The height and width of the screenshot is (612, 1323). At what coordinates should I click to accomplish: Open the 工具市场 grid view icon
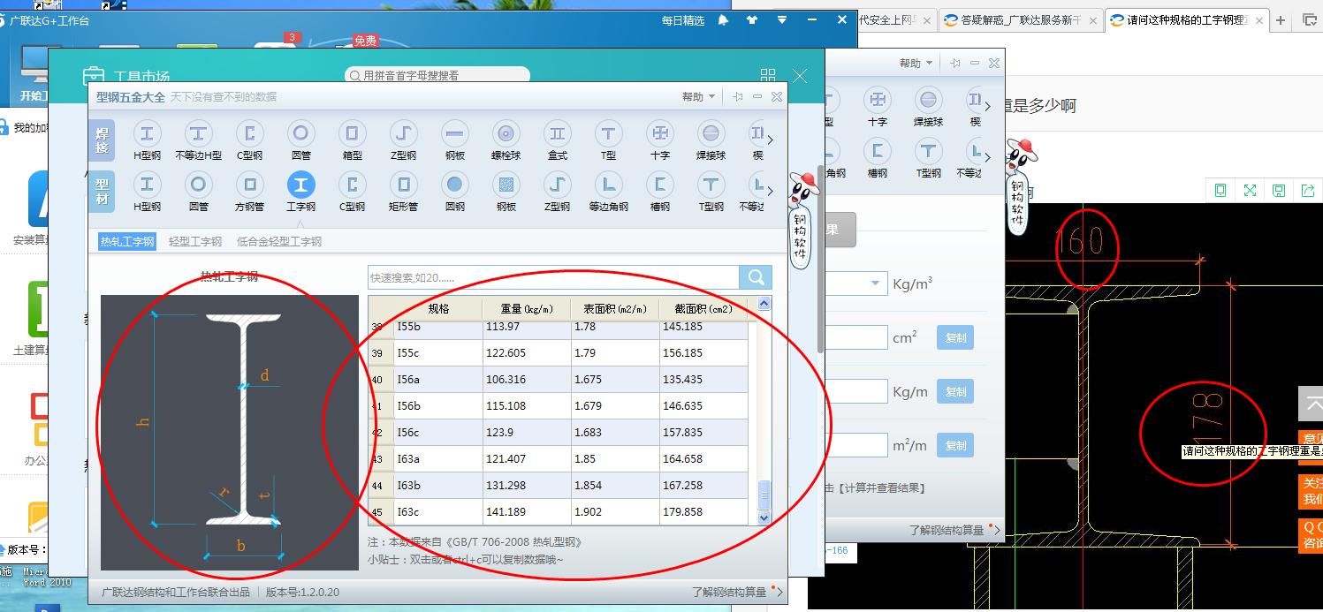click(x=768, y=76)
